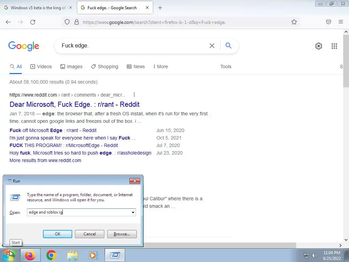The image size is (349, 262).
Task: Switch to the 'Windows v5 beta is the king' tab
Action: point(38,8)
